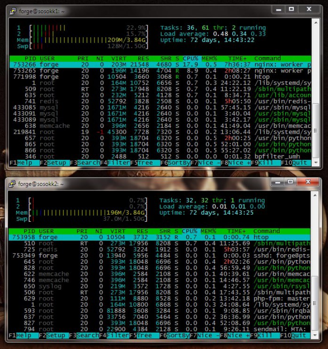Screen dimensions: 328x349
Task: Sort by MEM% column in sosokk1 window
Action: [209, 59]
